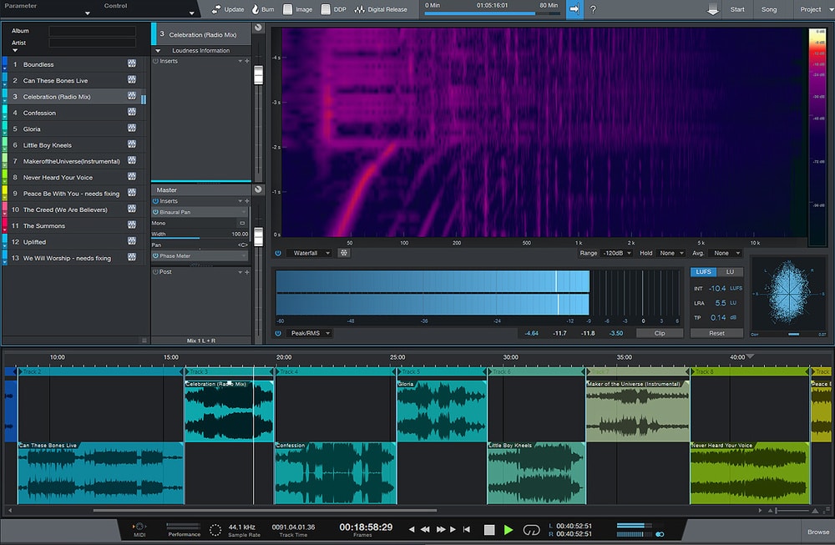Viewport: 835px width, 545px height.
Task: Click the track volume fader
Action: coord(258,75)
